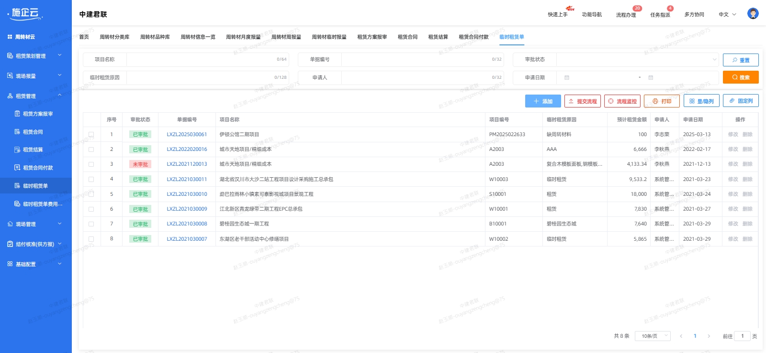
Task: Click the 打印 button
Action: click(x=662, y=101)
